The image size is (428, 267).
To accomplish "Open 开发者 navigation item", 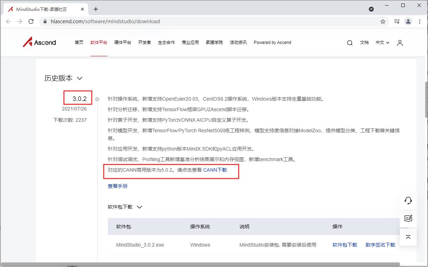I will click(144, 43).
